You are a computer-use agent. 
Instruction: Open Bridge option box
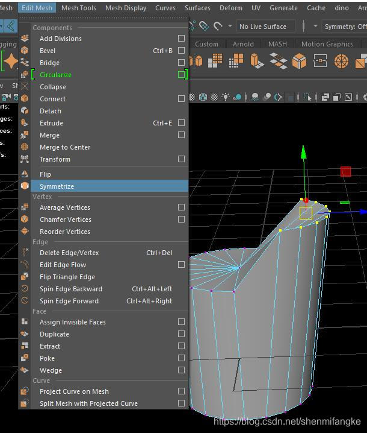pos(181,62)
